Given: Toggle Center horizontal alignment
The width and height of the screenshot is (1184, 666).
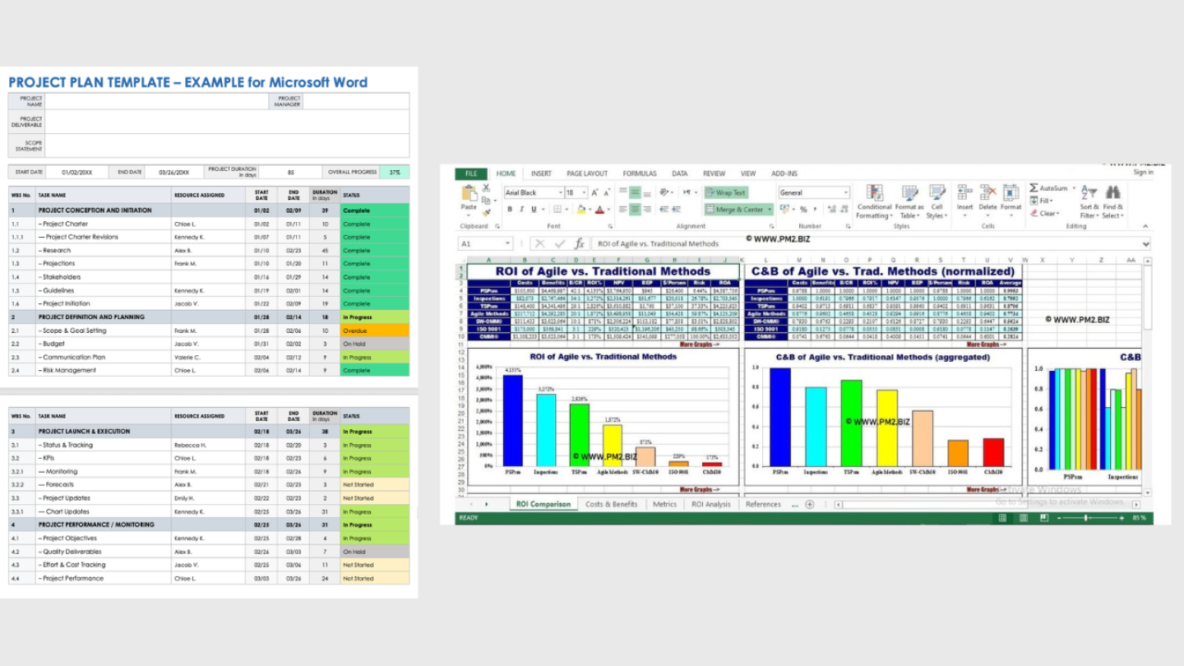Looking at the screenshot, I should pos(635,209).
